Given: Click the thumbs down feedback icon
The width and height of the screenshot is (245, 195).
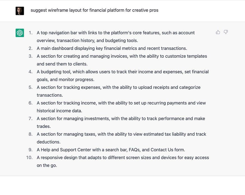Looking at the screenshot, I should point(226,32).
